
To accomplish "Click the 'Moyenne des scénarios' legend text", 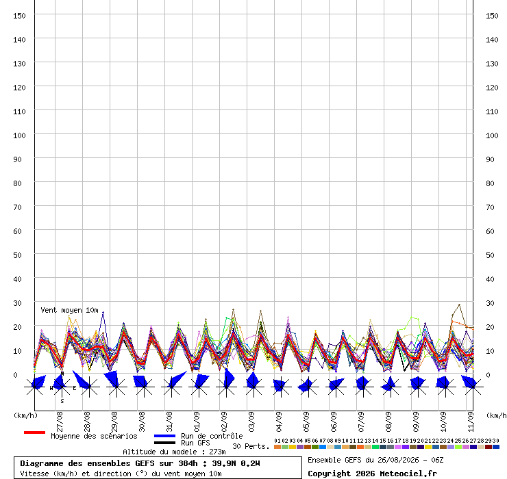I will (94, 436).
